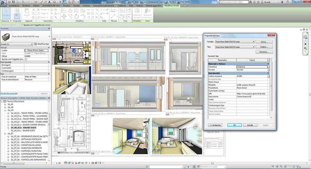
Task: Open the 'Guida alle proprietà' link
Action: point(9,93)
